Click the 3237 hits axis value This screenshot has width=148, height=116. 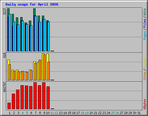pos(4,12)
